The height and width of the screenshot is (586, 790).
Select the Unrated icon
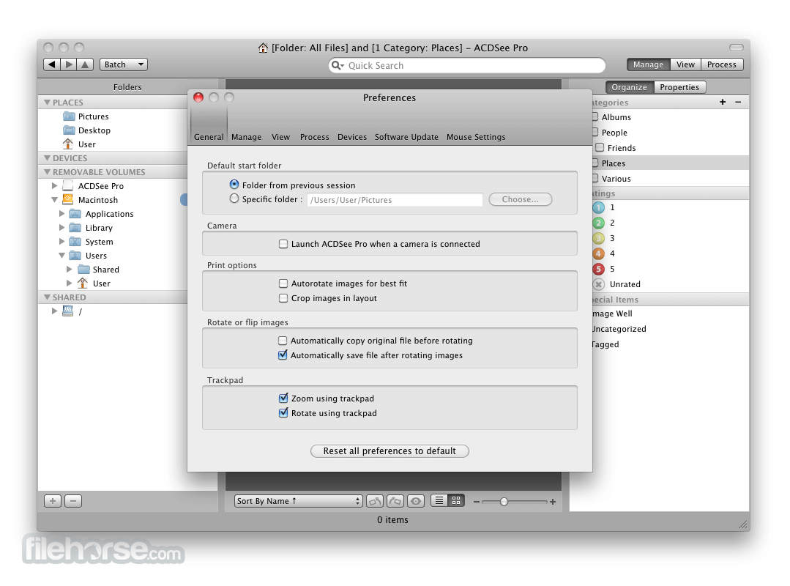coord(599,285)
